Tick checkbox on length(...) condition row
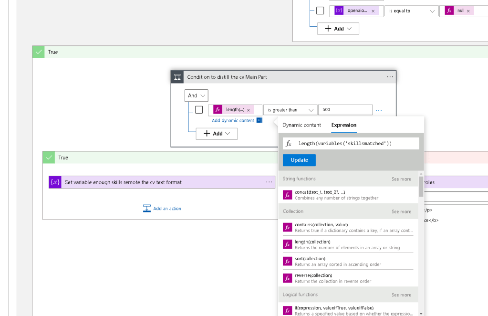488x316 pixels. tap(199, 110)
